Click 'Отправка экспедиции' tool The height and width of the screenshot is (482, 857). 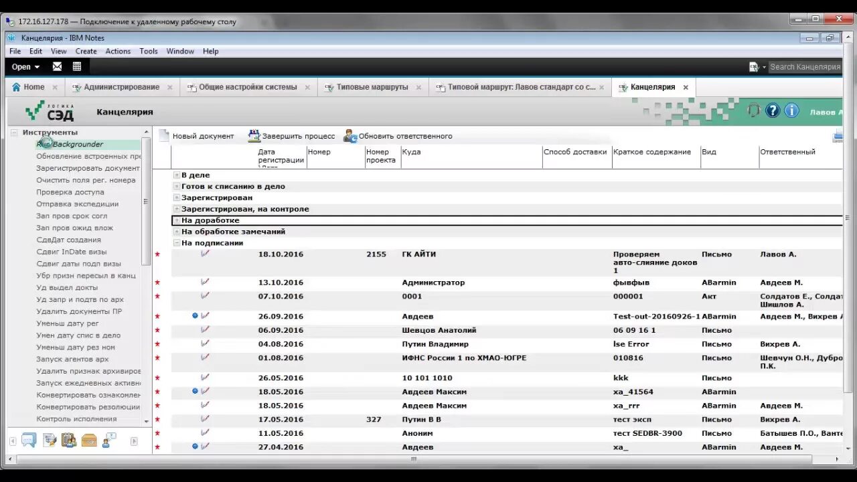click(x=77, y=204)
